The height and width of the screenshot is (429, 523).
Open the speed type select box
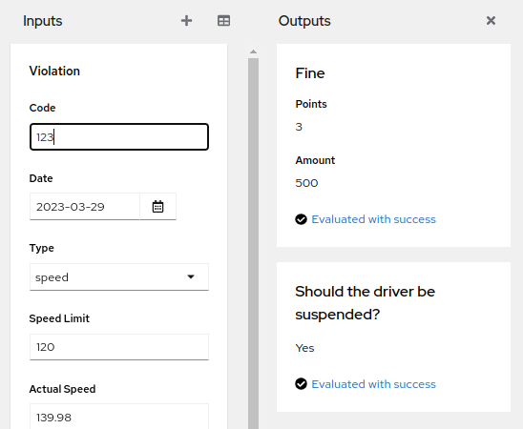coord(119,277)
